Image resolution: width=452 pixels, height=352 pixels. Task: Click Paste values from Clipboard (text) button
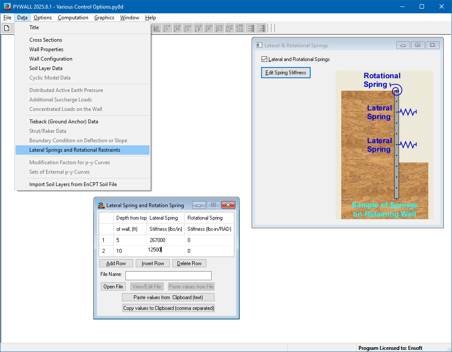[x=168, y=297]
